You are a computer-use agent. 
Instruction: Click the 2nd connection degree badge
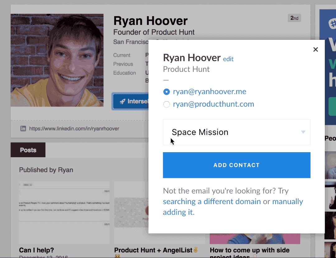(294, 18)
